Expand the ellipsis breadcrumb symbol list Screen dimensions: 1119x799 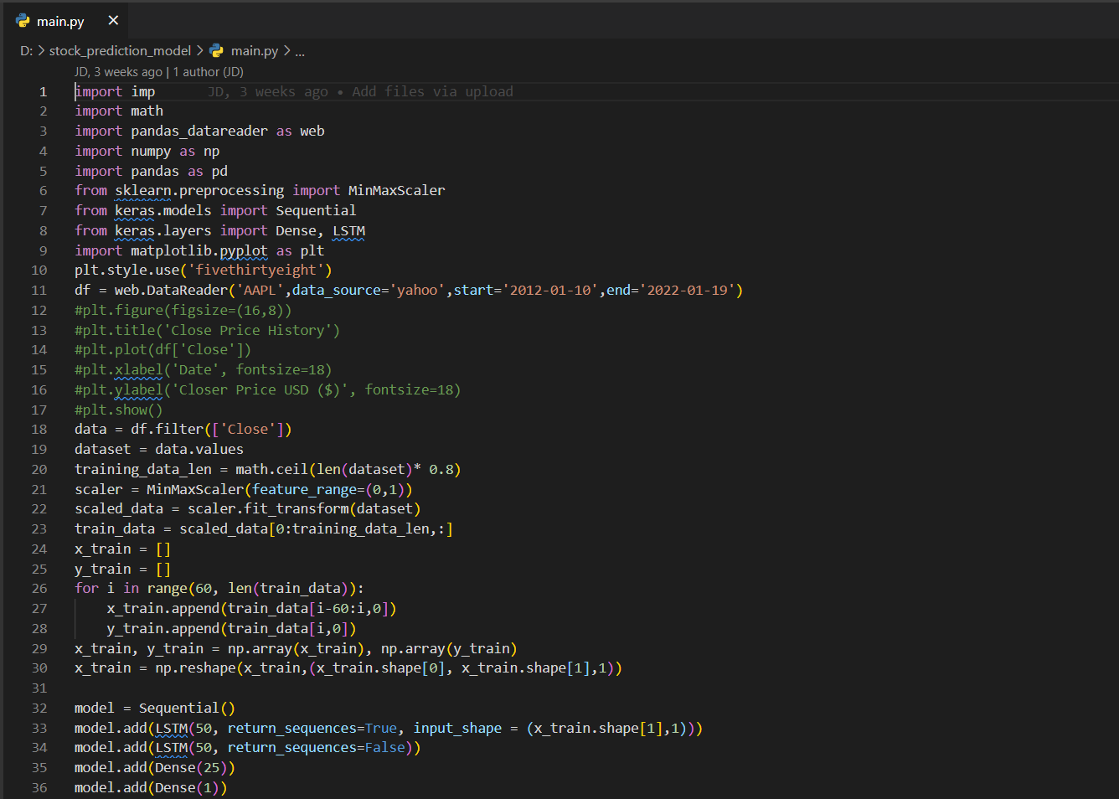[x=300, y=51]
